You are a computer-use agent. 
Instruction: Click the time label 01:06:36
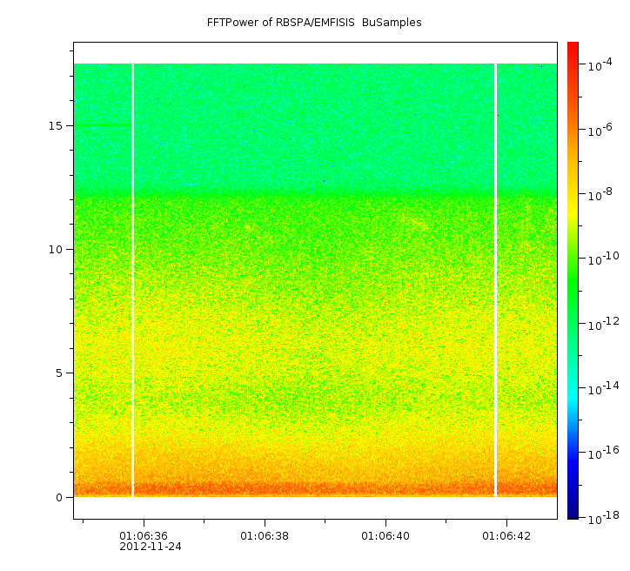(x=144, y=536)
